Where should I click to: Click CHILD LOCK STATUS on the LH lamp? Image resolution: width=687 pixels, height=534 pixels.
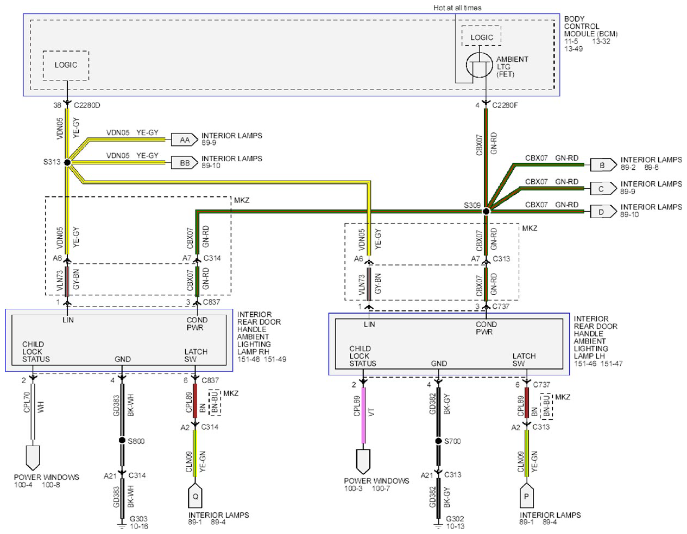(x=363, y=356)
